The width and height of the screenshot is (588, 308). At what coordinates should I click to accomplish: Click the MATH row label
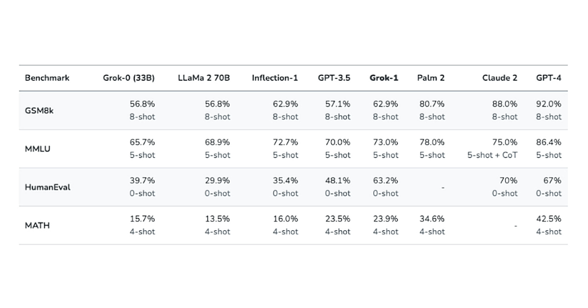click(37, 225)
